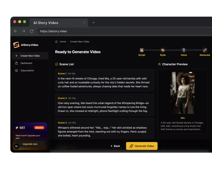Click the AIStory.Video logo icon
The image size is (212, 169).
click(16, 45)
